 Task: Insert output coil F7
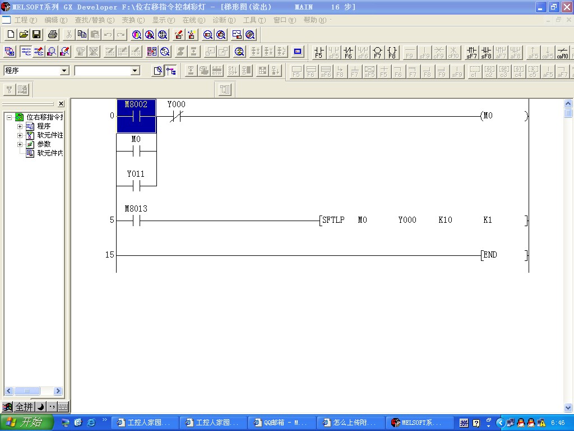[x=377, y=52]
